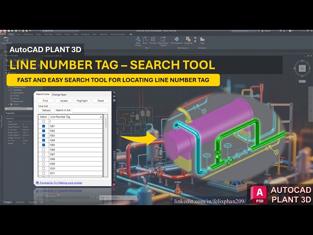Click the 1005 line number tag cell
This screenshot has height=235, width=313.
76,145
